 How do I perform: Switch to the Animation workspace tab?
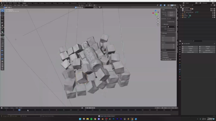pyautogui.click(x=60, y=3)
